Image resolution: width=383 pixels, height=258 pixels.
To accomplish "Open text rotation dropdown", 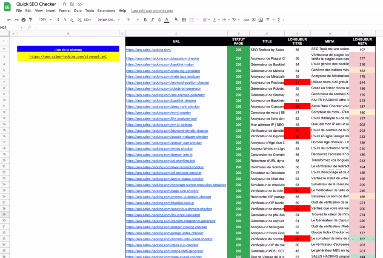I will (x=235, y=20).
